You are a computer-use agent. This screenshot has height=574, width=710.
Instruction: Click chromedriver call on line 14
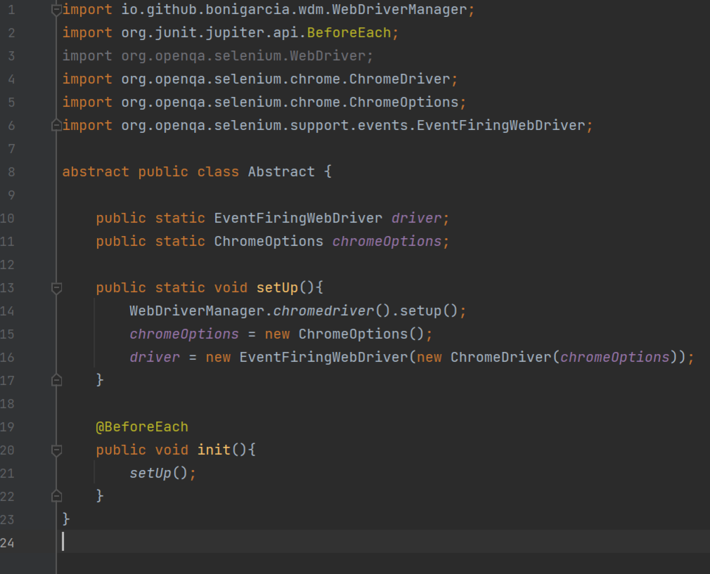tap(324, 311)
